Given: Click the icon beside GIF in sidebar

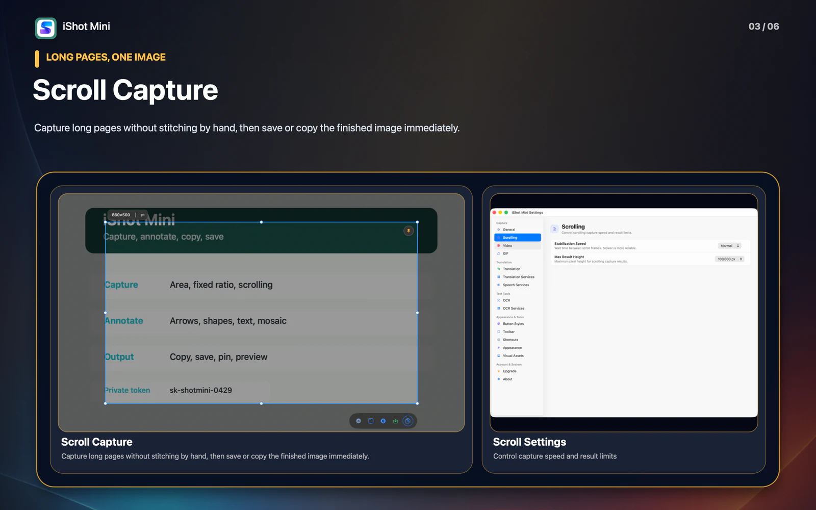Looking at the screenshot, I should click(498, 253).
